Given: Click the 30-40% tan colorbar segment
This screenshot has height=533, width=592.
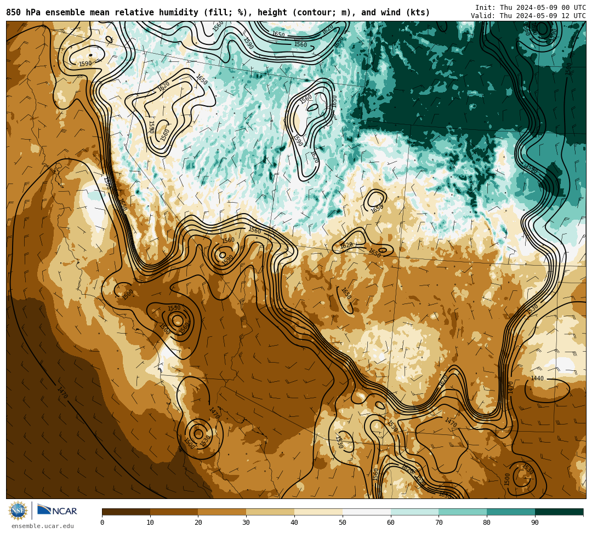Looking at the screenshot, I should (270, 512).
